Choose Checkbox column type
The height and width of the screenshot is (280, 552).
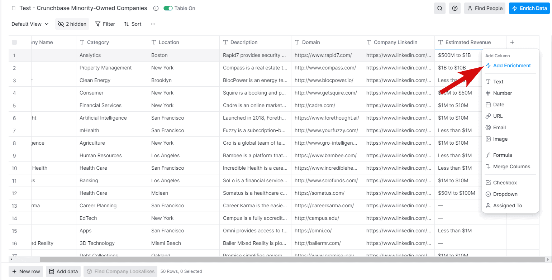tap(510, 183)
